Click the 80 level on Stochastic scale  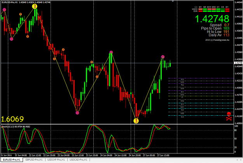(235, 130)
